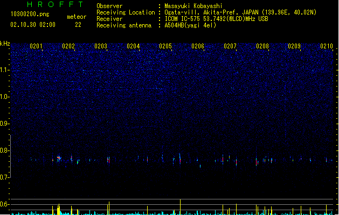This screenshot has height=215, width=339.
Task: Click the Receiving Location label
Action: [126, 12]
